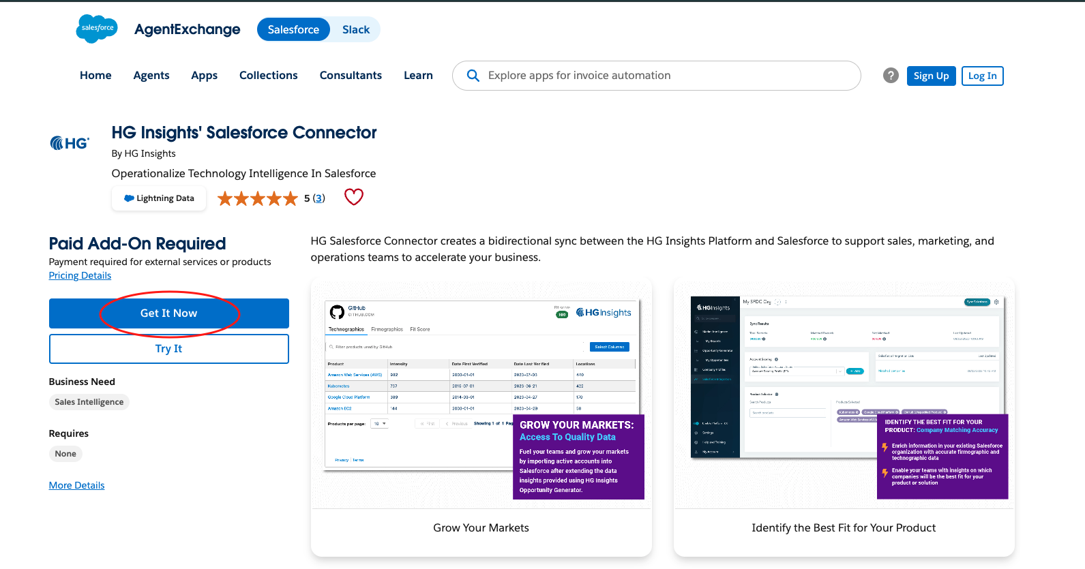The width and height of the screenshot is (1085, 569).
Task: Click the Get It Now button
Action: (x=169, y=313)
